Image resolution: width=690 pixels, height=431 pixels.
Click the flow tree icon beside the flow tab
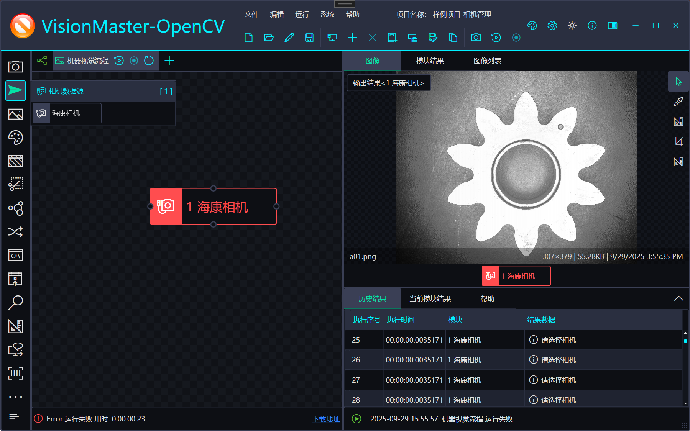coord(42,61)
